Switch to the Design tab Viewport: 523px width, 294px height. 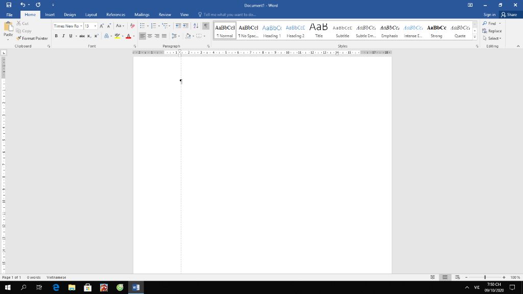69,15
